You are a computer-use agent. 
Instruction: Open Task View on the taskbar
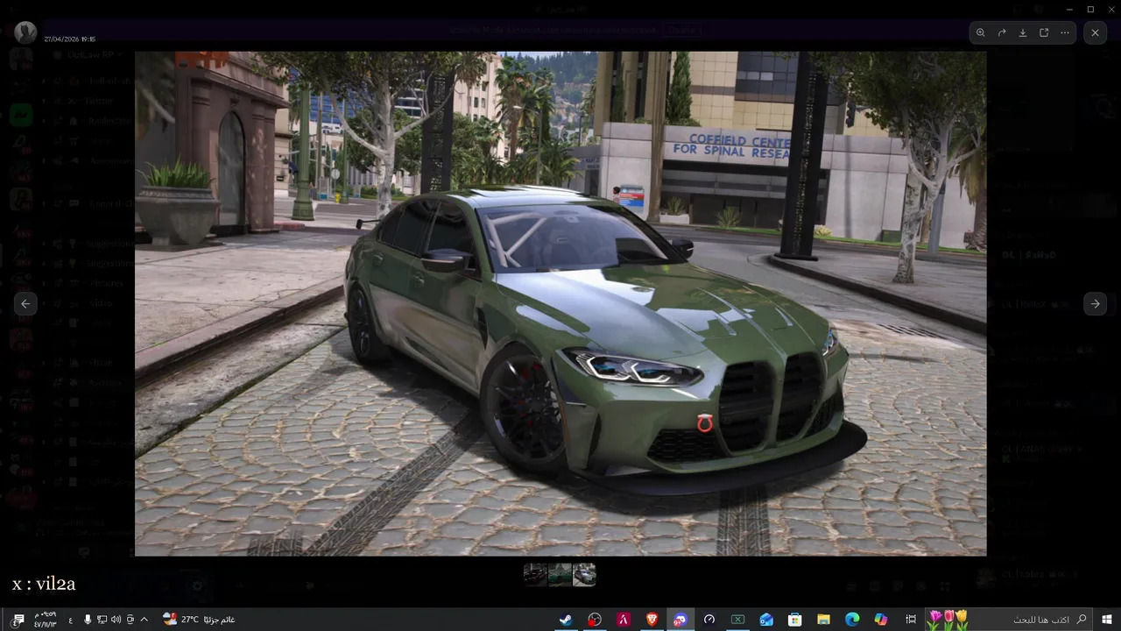911,620
